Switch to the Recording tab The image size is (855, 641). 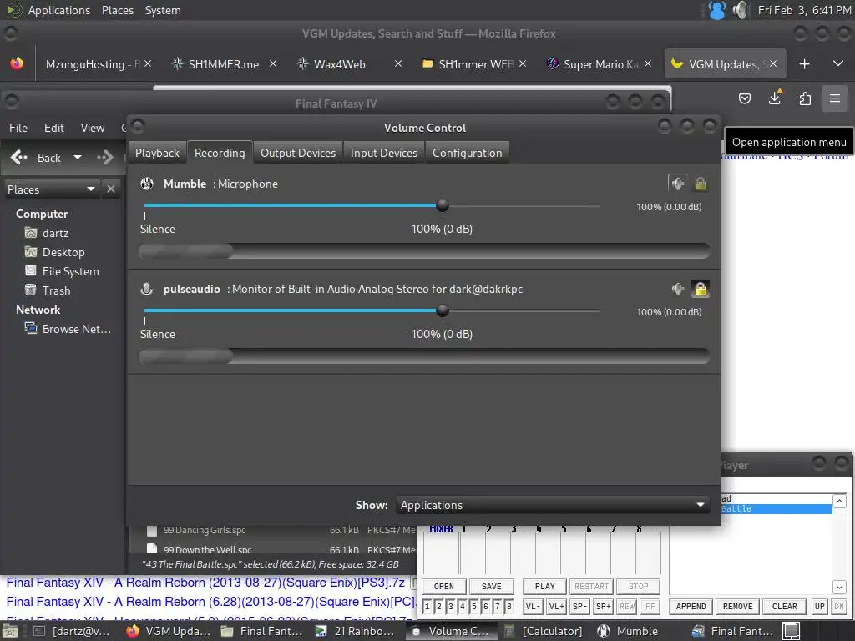[x=220, y=153]
